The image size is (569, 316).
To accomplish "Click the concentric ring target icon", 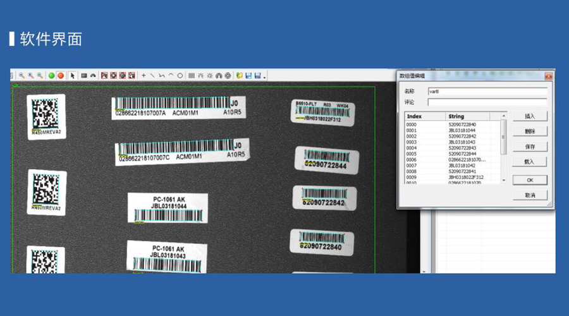I will click(228, 75).
